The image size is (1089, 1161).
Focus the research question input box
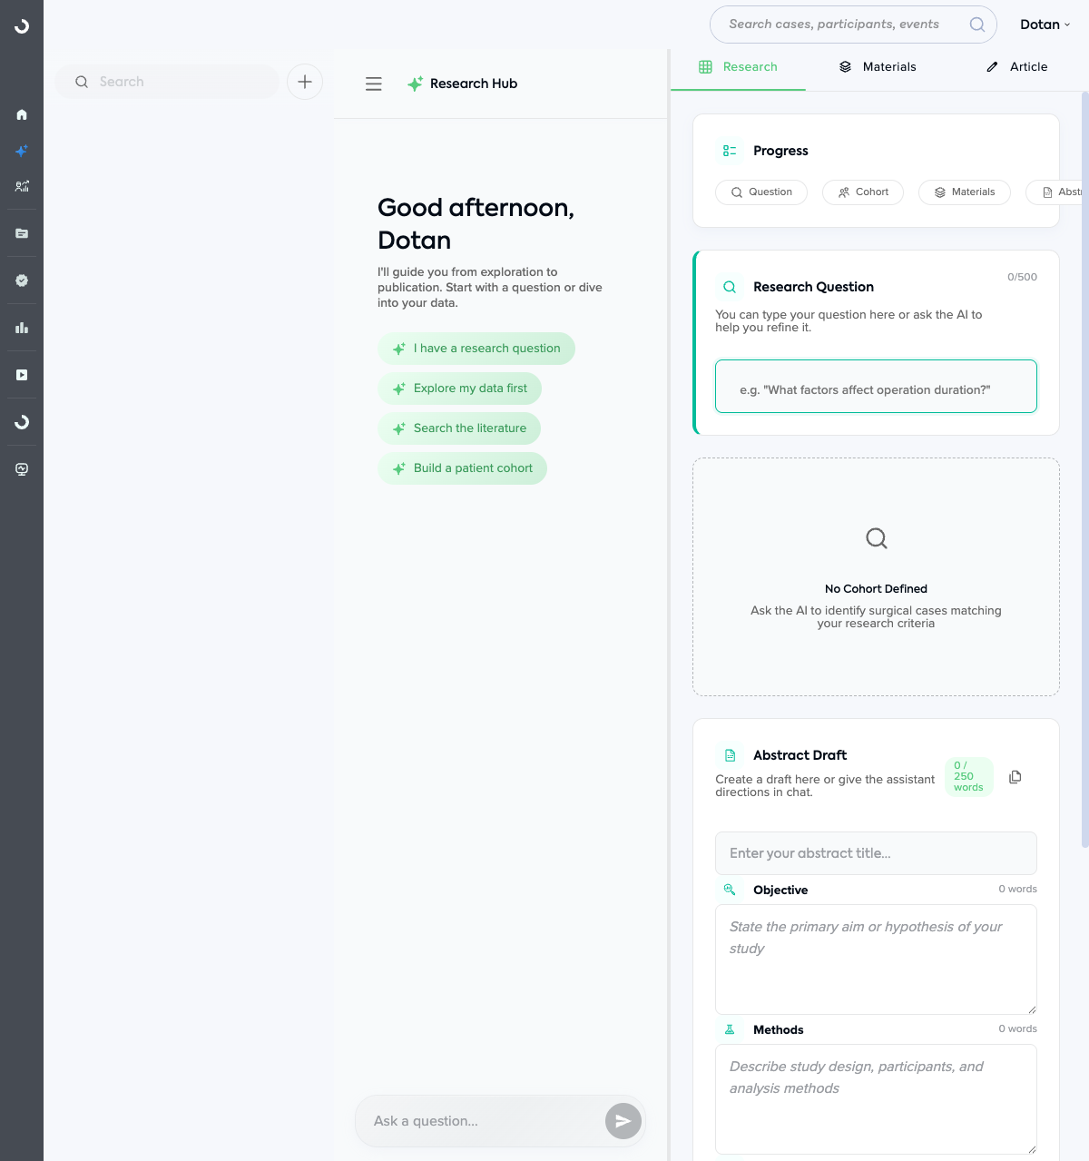pyautogui.click(x=876, y=387)
